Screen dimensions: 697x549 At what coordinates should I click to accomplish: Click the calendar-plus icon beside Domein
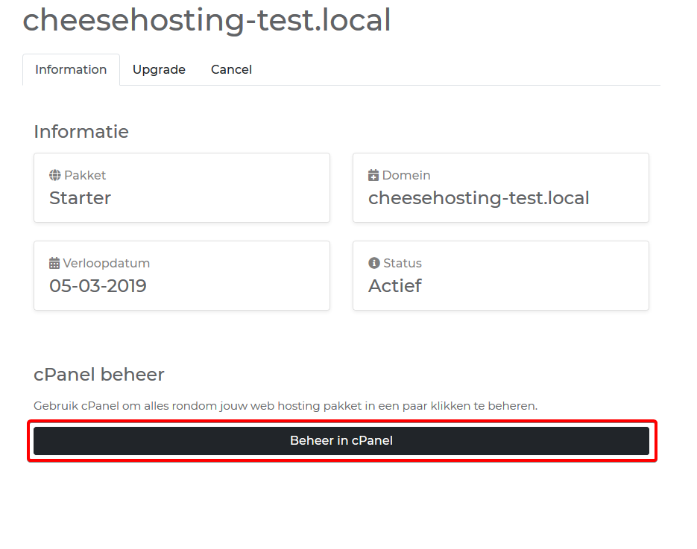pyautogui.click(x=373, y=176)
